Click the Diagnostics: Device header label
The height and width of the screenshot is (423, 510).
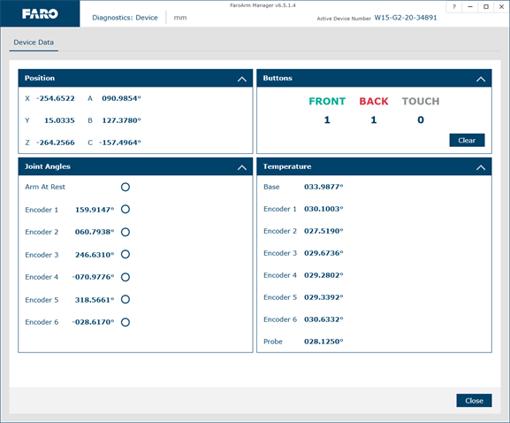[125, 18]
